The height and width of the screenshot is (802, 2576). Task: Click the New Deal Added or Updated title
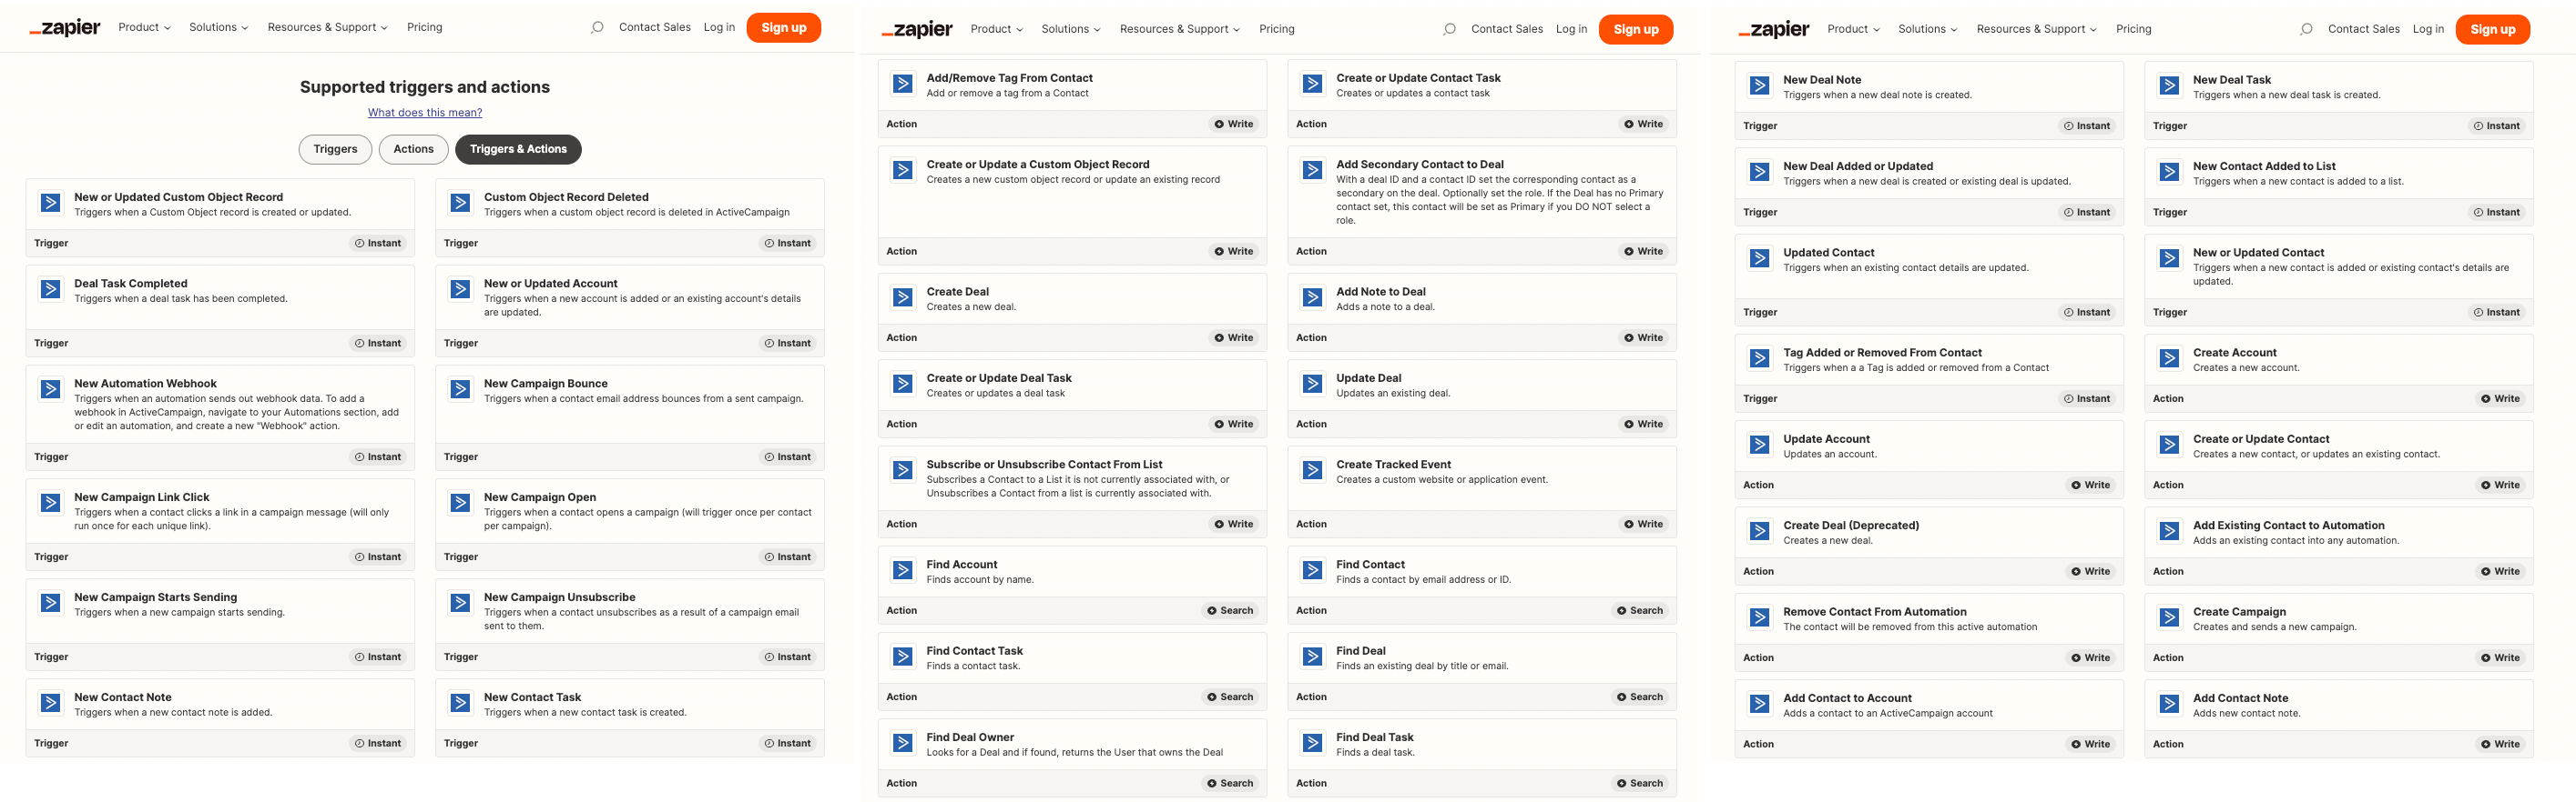click(1857, 168)
